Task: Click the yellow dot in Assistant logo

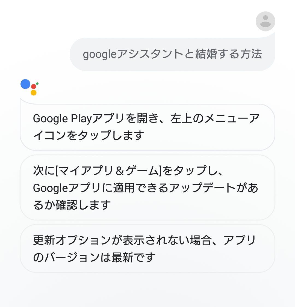Action: pos(34,93)
